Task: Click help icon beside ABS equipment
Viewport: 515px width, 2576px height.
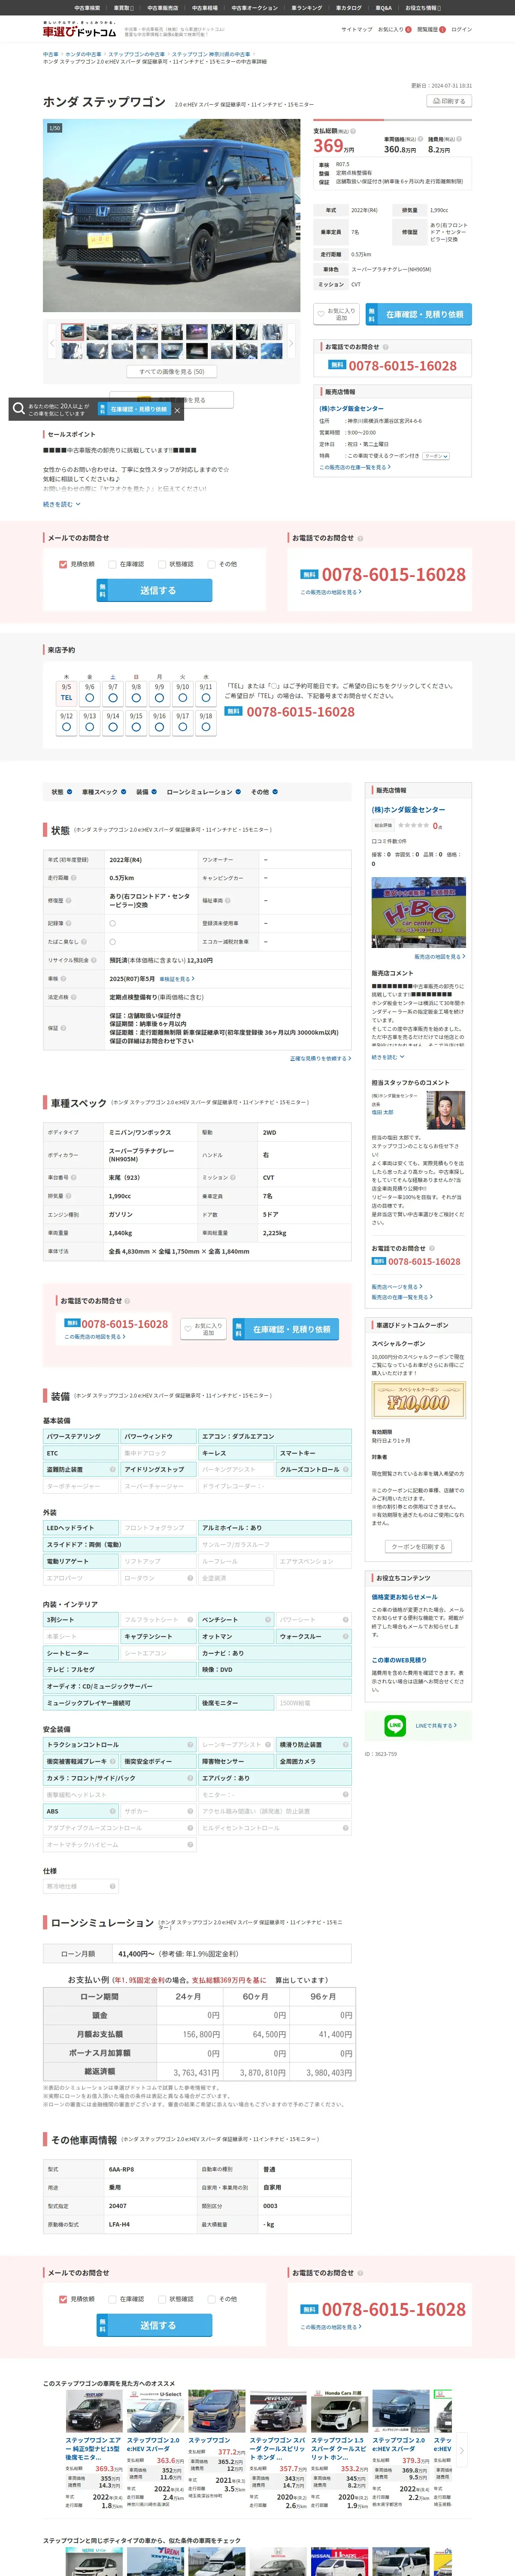Action: [113, 1811]
